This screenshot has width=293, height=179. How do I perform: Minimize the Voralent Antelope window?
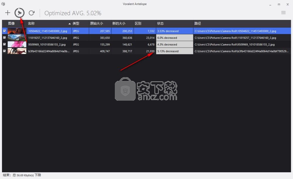(270, 4)
